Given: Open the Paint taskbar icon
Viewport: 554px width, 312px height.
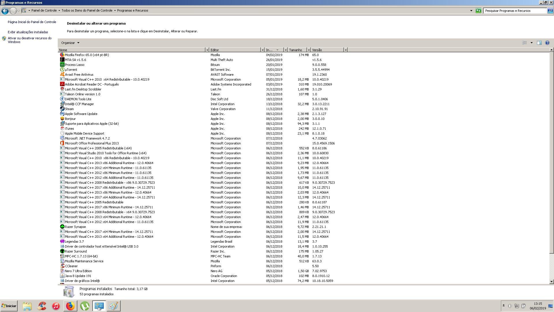Looking at the screenshot, I should point(114,306).
